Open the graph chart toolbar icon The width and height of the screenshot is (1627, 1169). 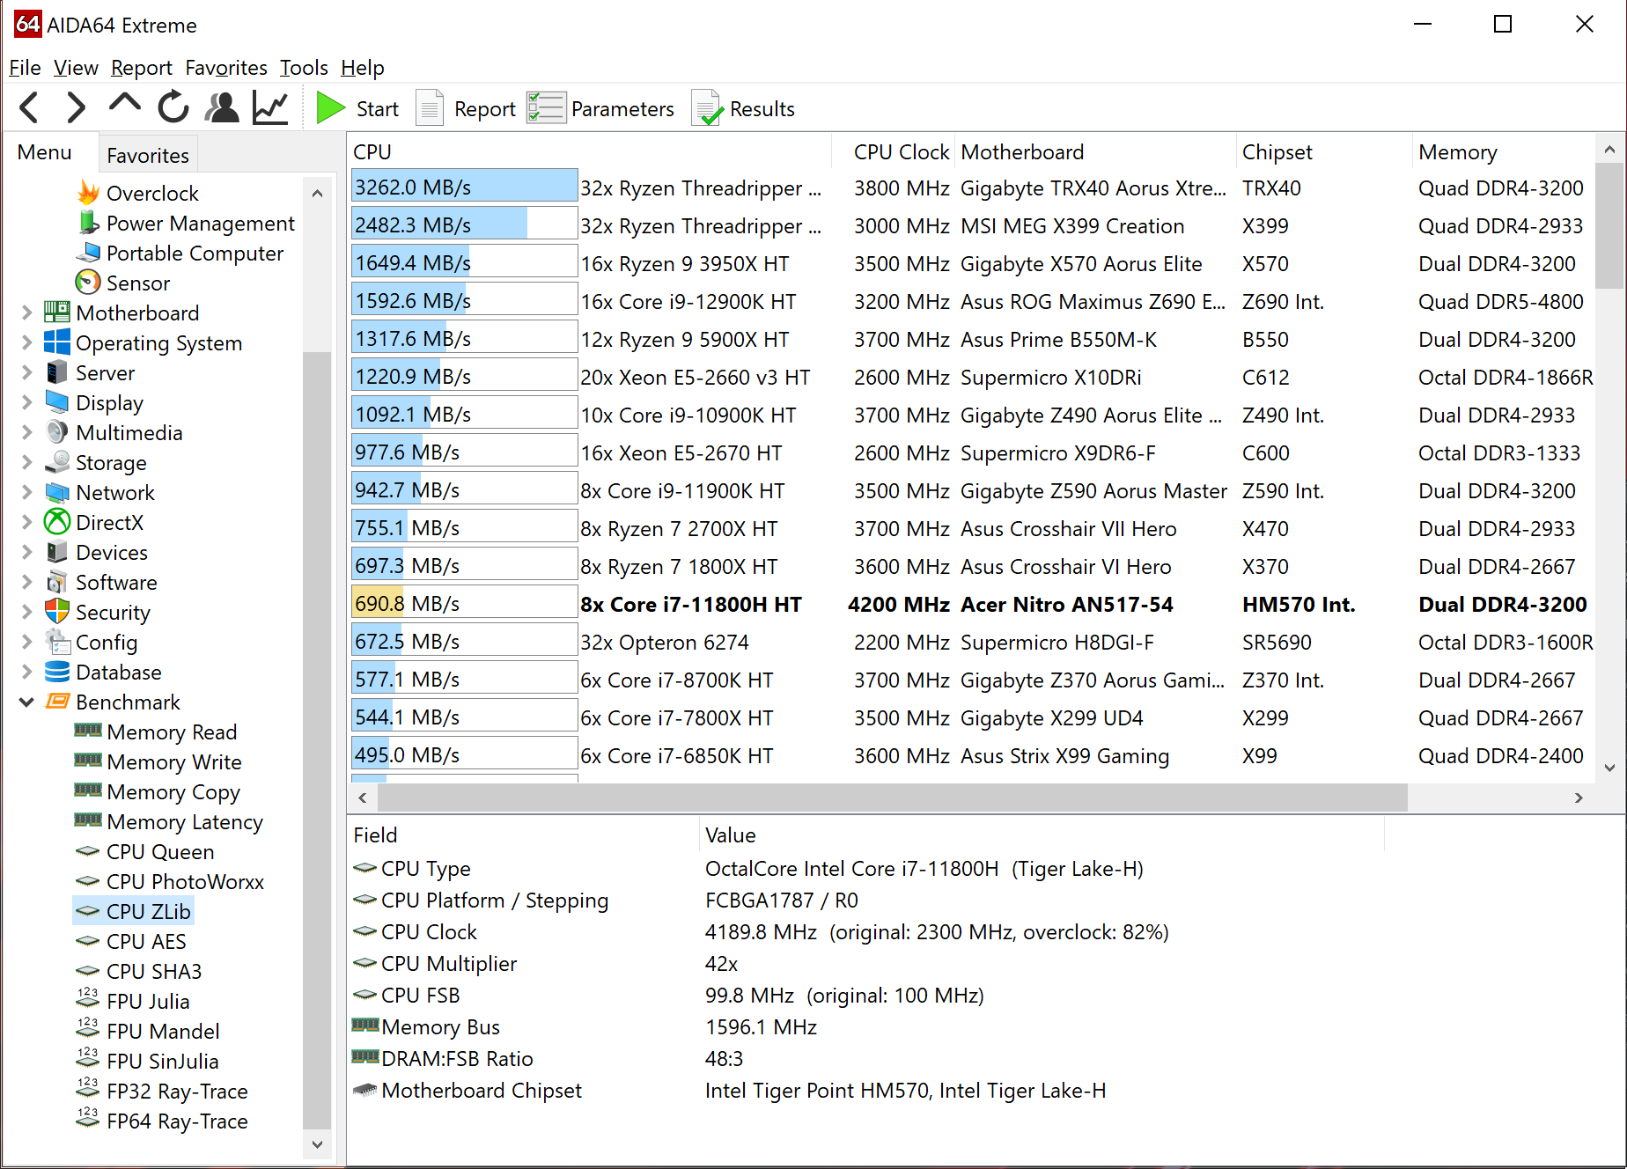[270, 108]
